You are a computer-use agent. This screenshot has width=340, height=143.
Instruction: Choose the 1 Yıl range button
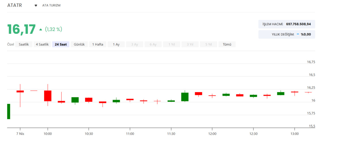(171, 44)
